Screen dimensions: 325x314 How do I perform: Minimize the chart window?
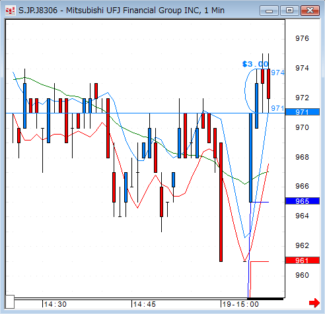(x=269, y=11)
